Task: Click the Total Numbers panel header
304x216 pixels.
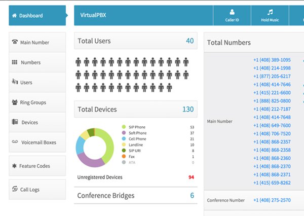Action: (254, 42)
